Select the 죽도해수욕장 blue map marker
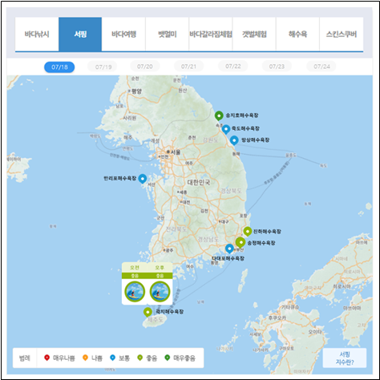 (x=226, y=129)
